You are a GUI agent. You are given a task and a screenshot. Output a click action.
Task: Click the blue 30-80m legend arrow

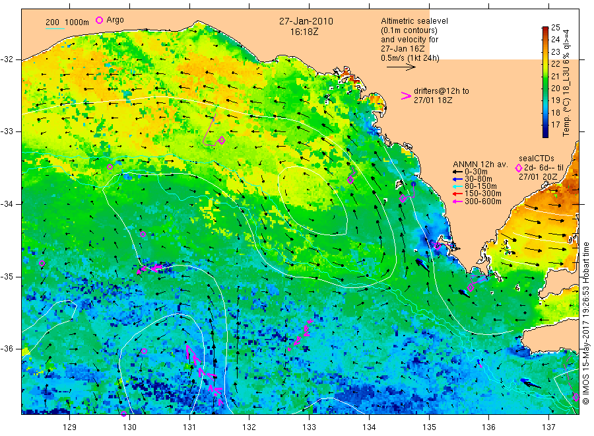point(457,179)
